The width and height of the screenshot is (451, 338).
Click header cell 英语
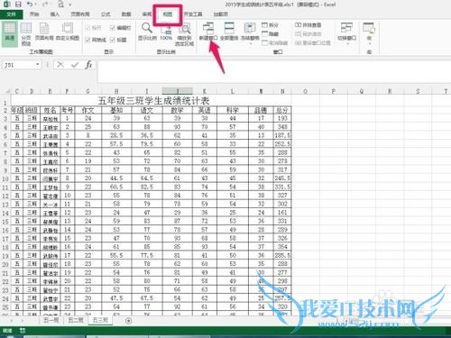(x=205, y=110)
